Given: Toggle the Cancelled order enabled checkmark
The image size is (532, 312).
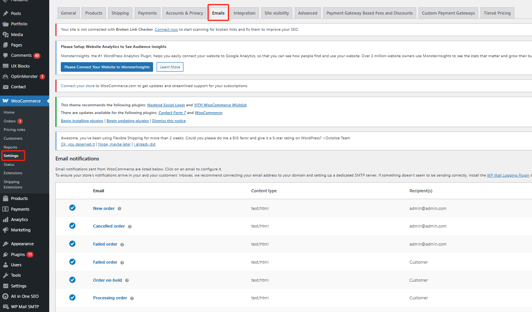Looking at the screenshot, I should (x=72, y=226).
